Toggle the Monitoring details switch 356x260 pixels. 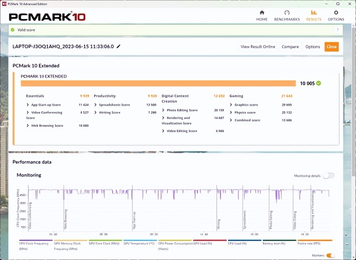click(x=329, y=176)
